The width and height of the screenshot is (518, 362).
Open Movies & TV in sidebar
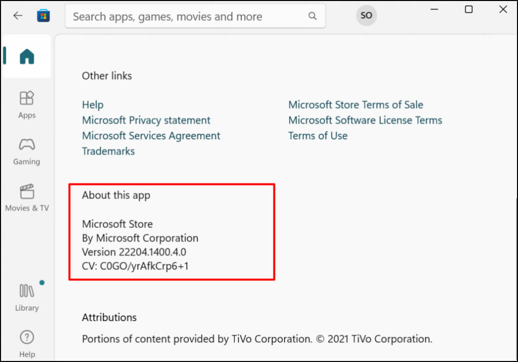27,198
